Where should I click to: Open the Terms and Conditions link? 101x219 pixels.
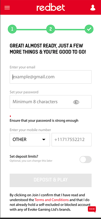(52, 200)
